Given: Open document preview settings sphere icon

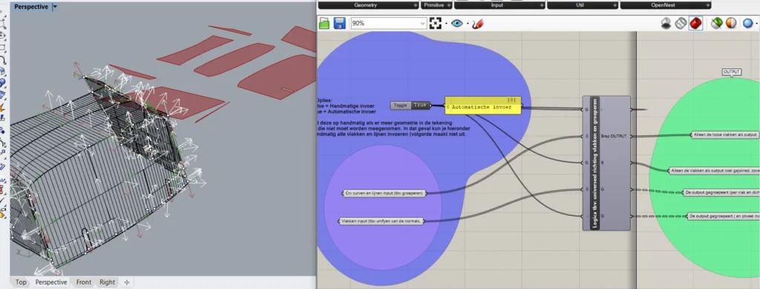Looking at the screenshot, I should 731,23.
